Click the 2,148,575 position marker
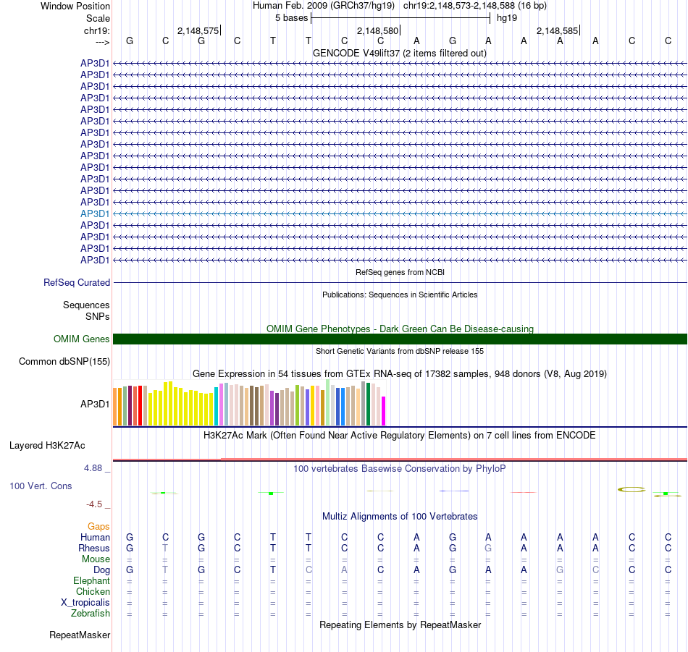 198,30
